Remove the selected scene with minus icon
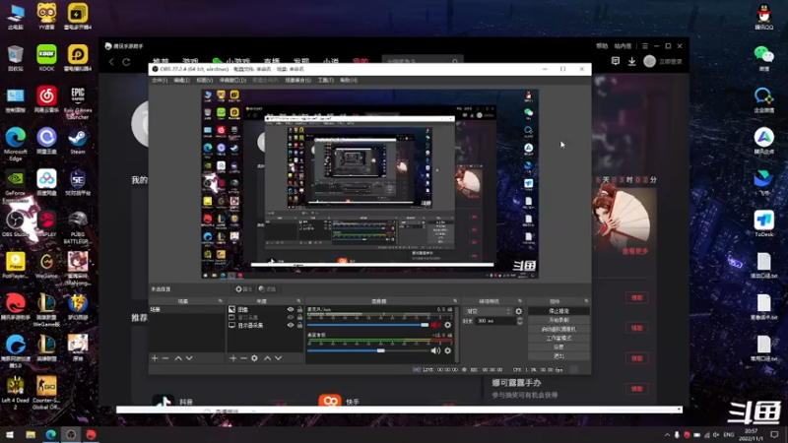 [x=165, y=358]
